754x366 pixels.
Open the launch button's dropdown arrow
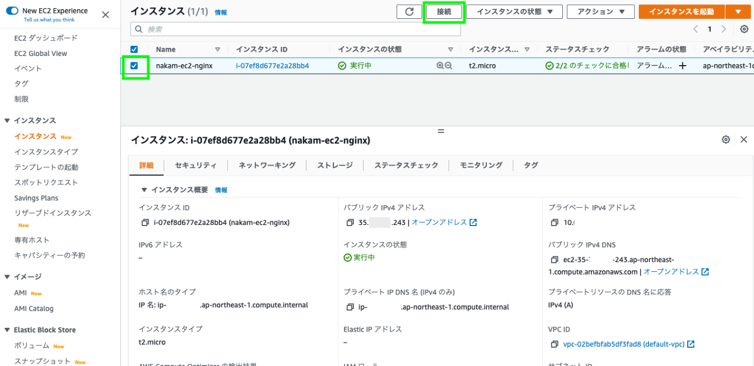pyautogui.click(x=737, y=12)
